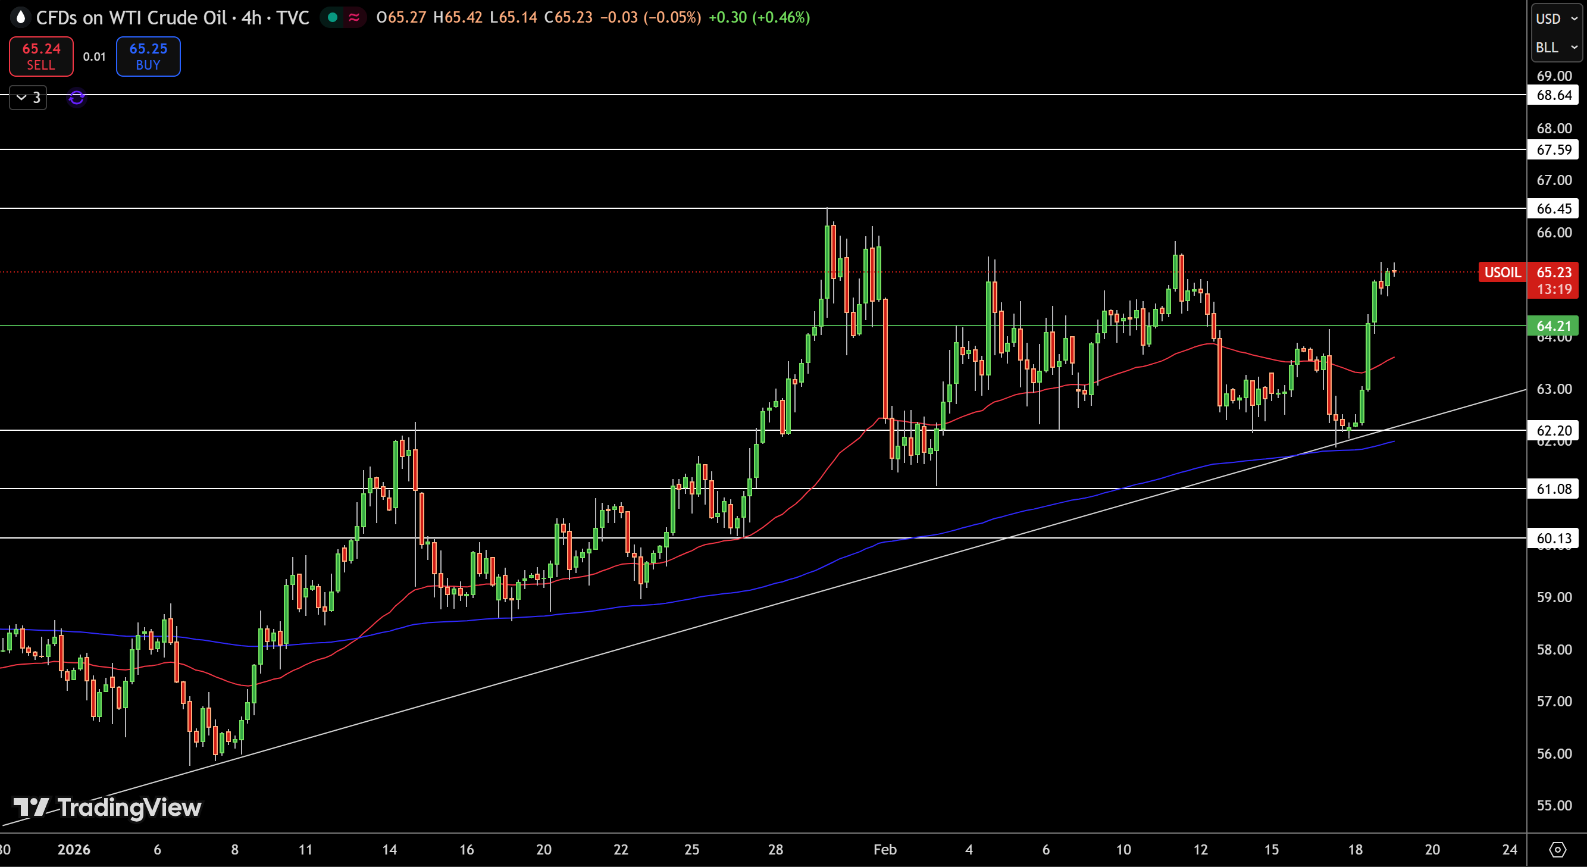
Task: Click the 61.08 price level label
Action: tap(1553, 489)
